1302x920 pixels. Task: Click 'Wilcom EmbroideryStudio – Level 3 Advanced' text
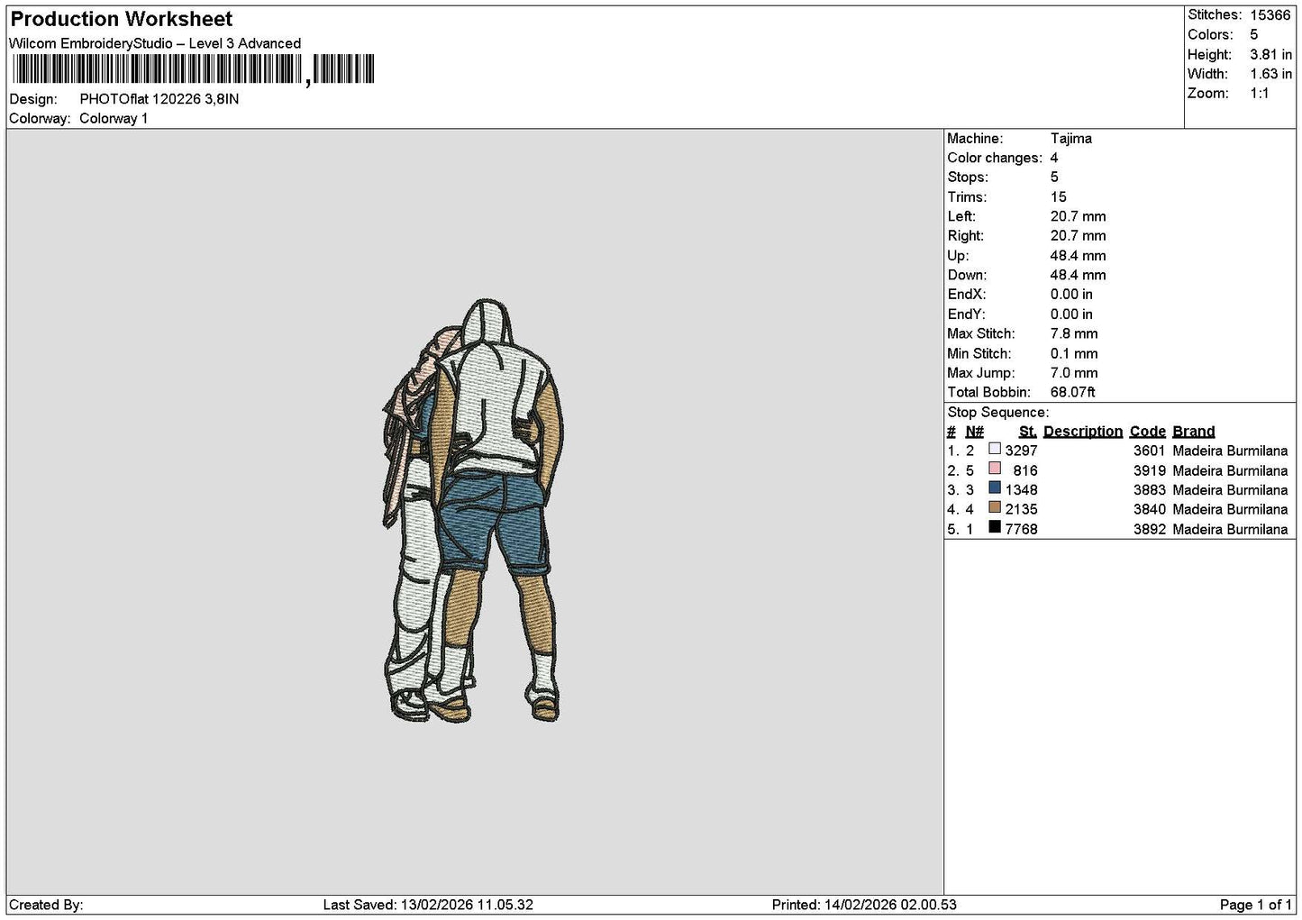(155, 43)
